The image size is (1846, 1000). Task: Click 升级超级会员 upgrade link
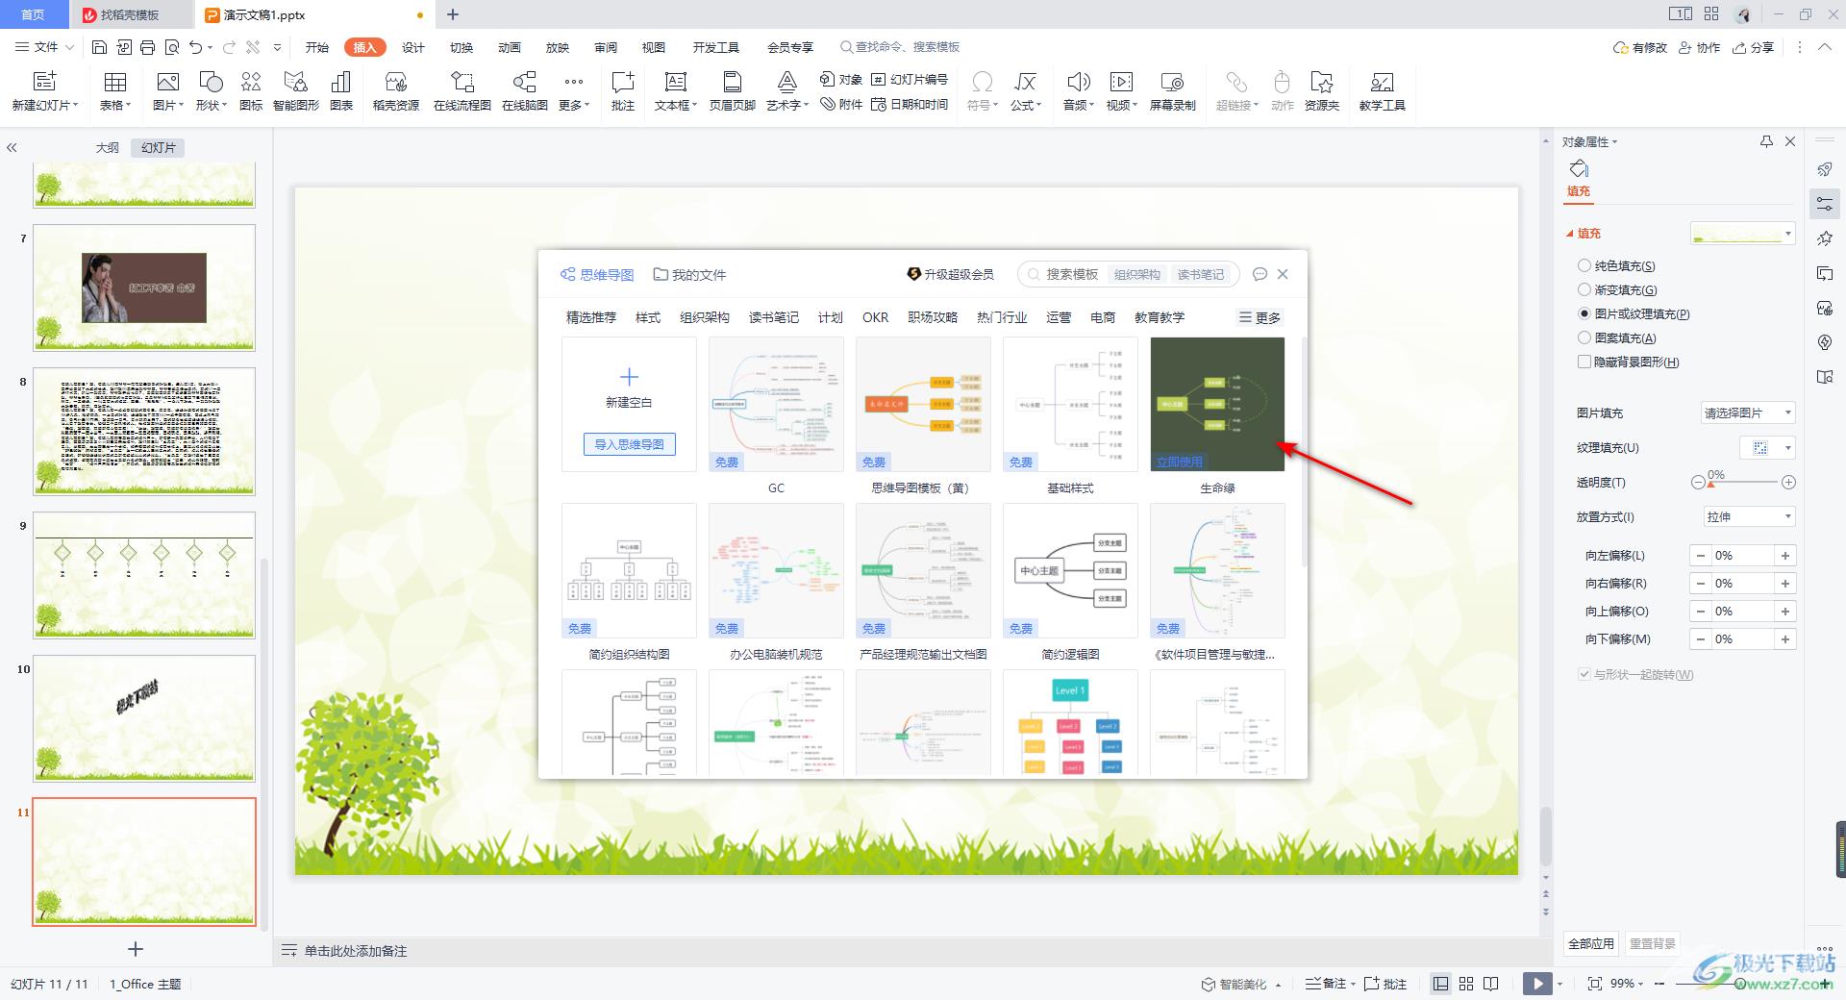(950, 274)
